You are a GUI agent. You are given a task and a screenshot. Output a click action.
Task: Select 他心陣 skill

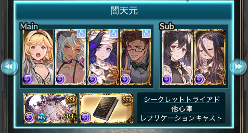[x=182, y=109]
